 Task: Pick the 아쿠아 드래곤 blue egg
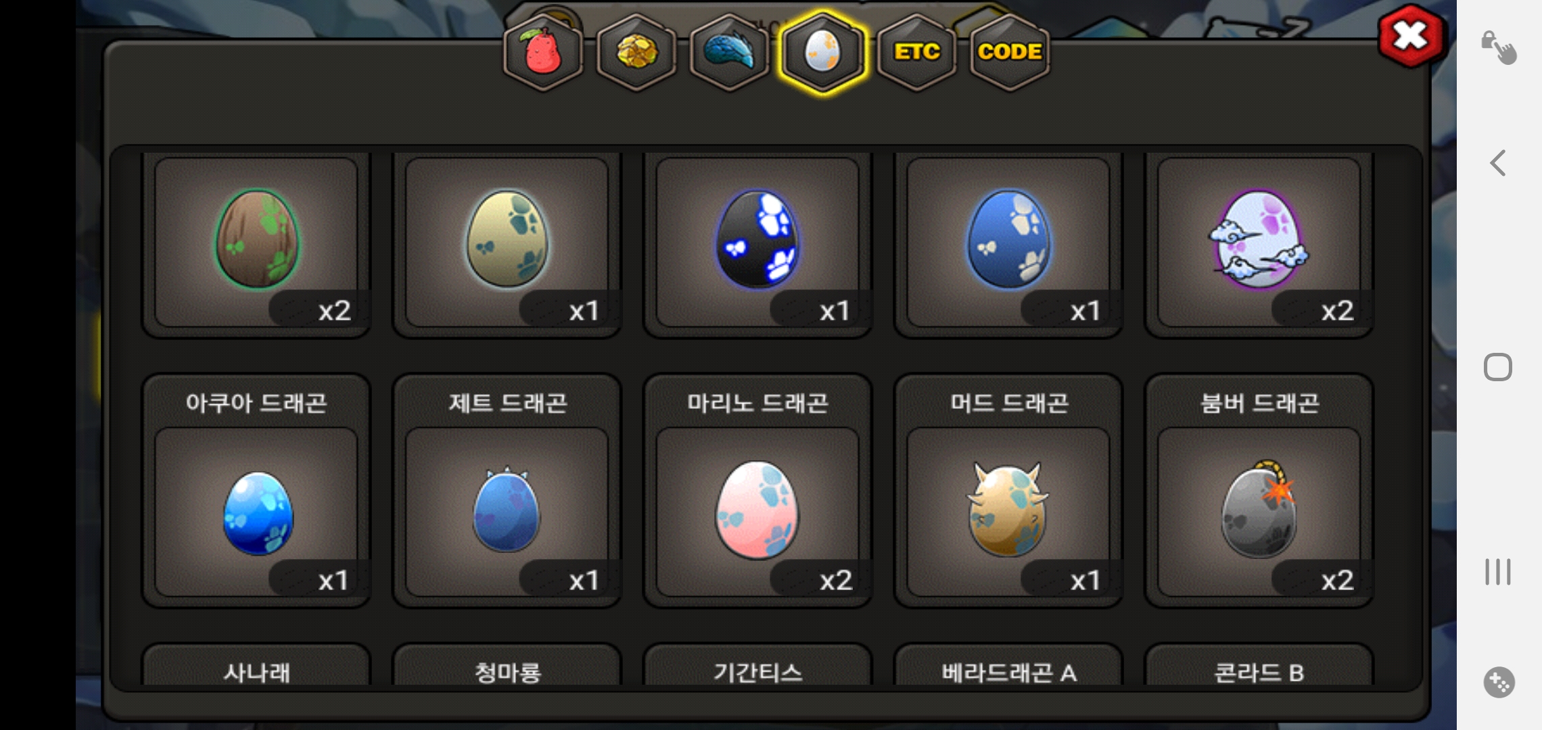click(256, 512)
